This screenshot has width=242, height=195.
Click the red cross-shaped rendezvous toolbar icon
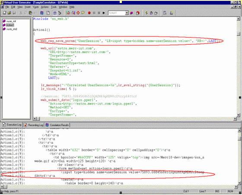78,13
